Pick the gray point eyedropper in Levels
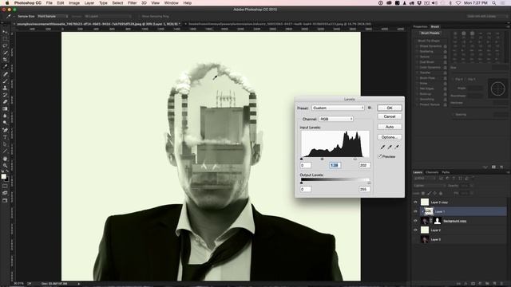 390,147
